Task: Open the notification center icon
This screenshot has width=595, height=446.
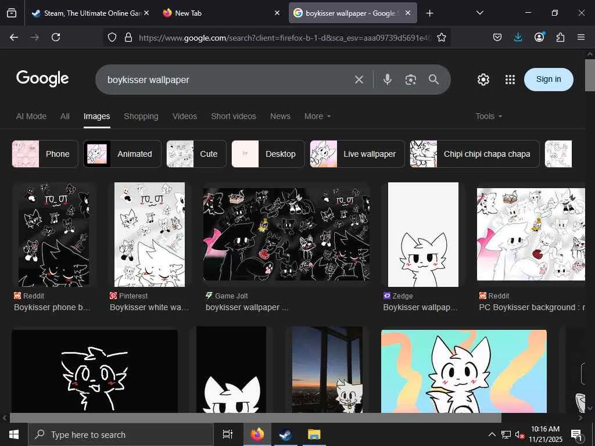Action: (576, 435)
